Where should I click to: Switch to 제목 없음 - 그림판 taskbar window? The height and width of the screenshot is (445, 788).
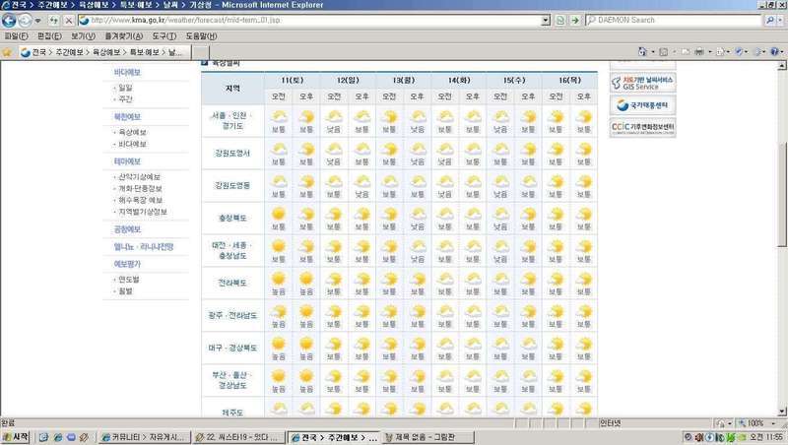tap(427, 438)
